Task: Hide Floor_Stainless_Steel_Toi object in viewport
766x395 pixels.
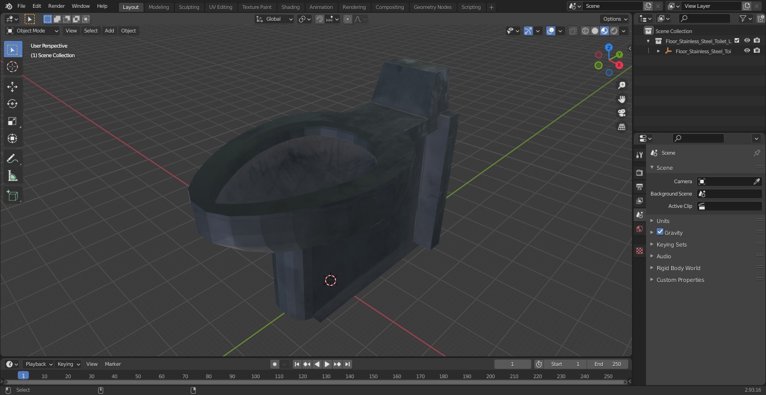Action: (747, 50)
